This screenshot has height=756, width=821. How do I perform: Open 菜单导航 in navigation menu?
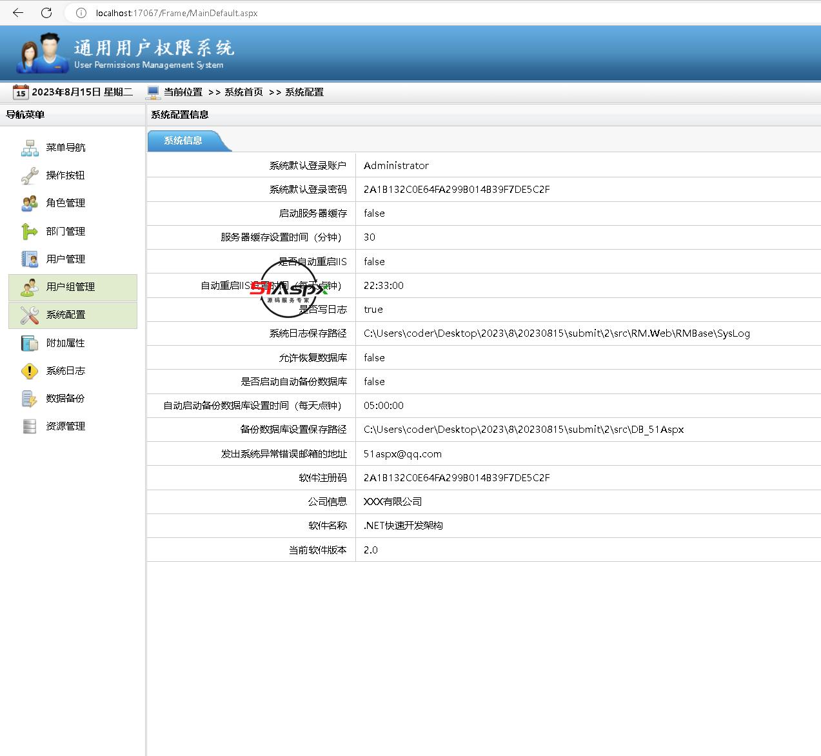tap(73, 148)
